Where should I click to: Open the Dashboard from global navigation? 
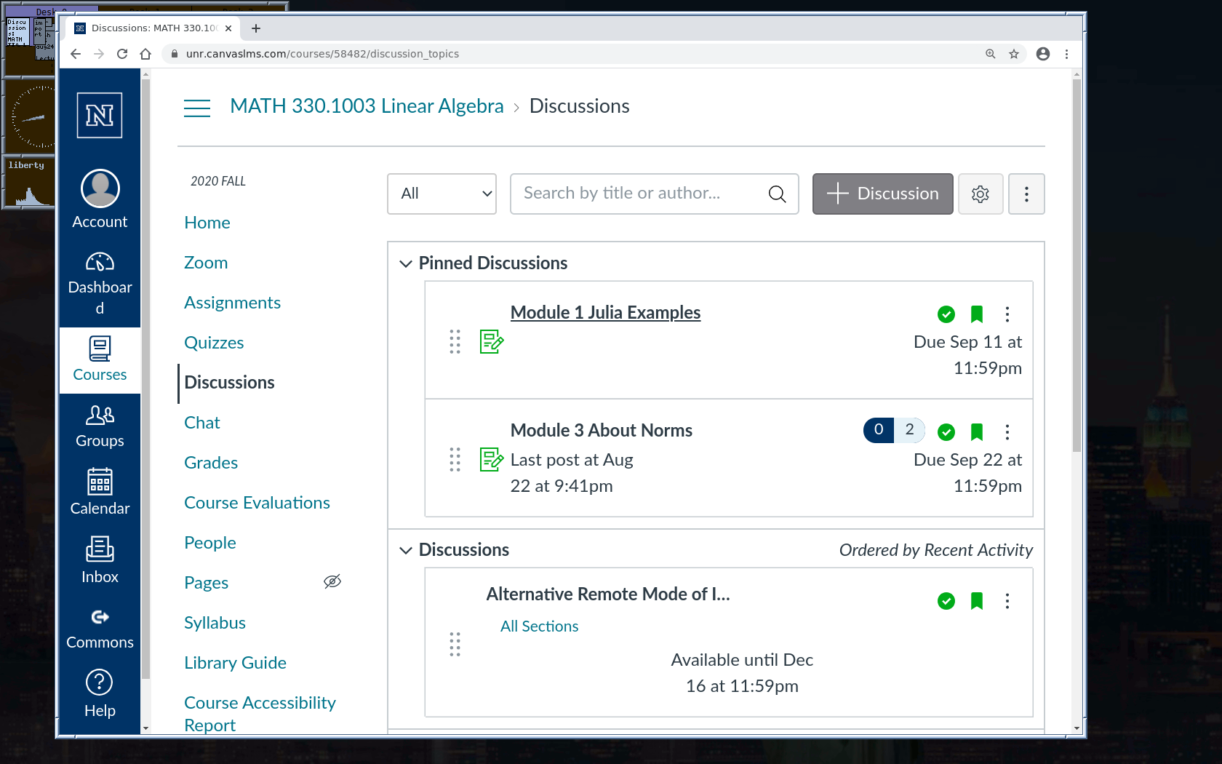(x=100, y=284)
